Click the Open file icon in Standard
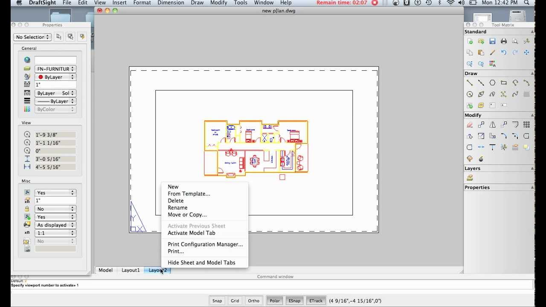This screenshot has width=546, height=307. tap(481, 41)
